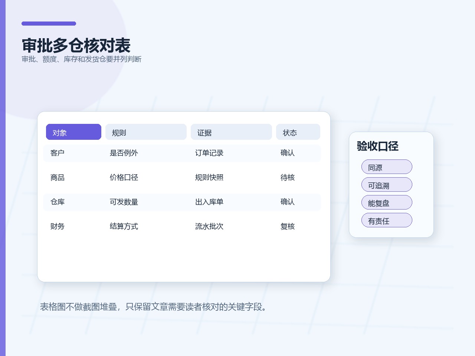This screenshot has height=356, width=475.
Task: Click the 商品 cell
Action: 58,178
